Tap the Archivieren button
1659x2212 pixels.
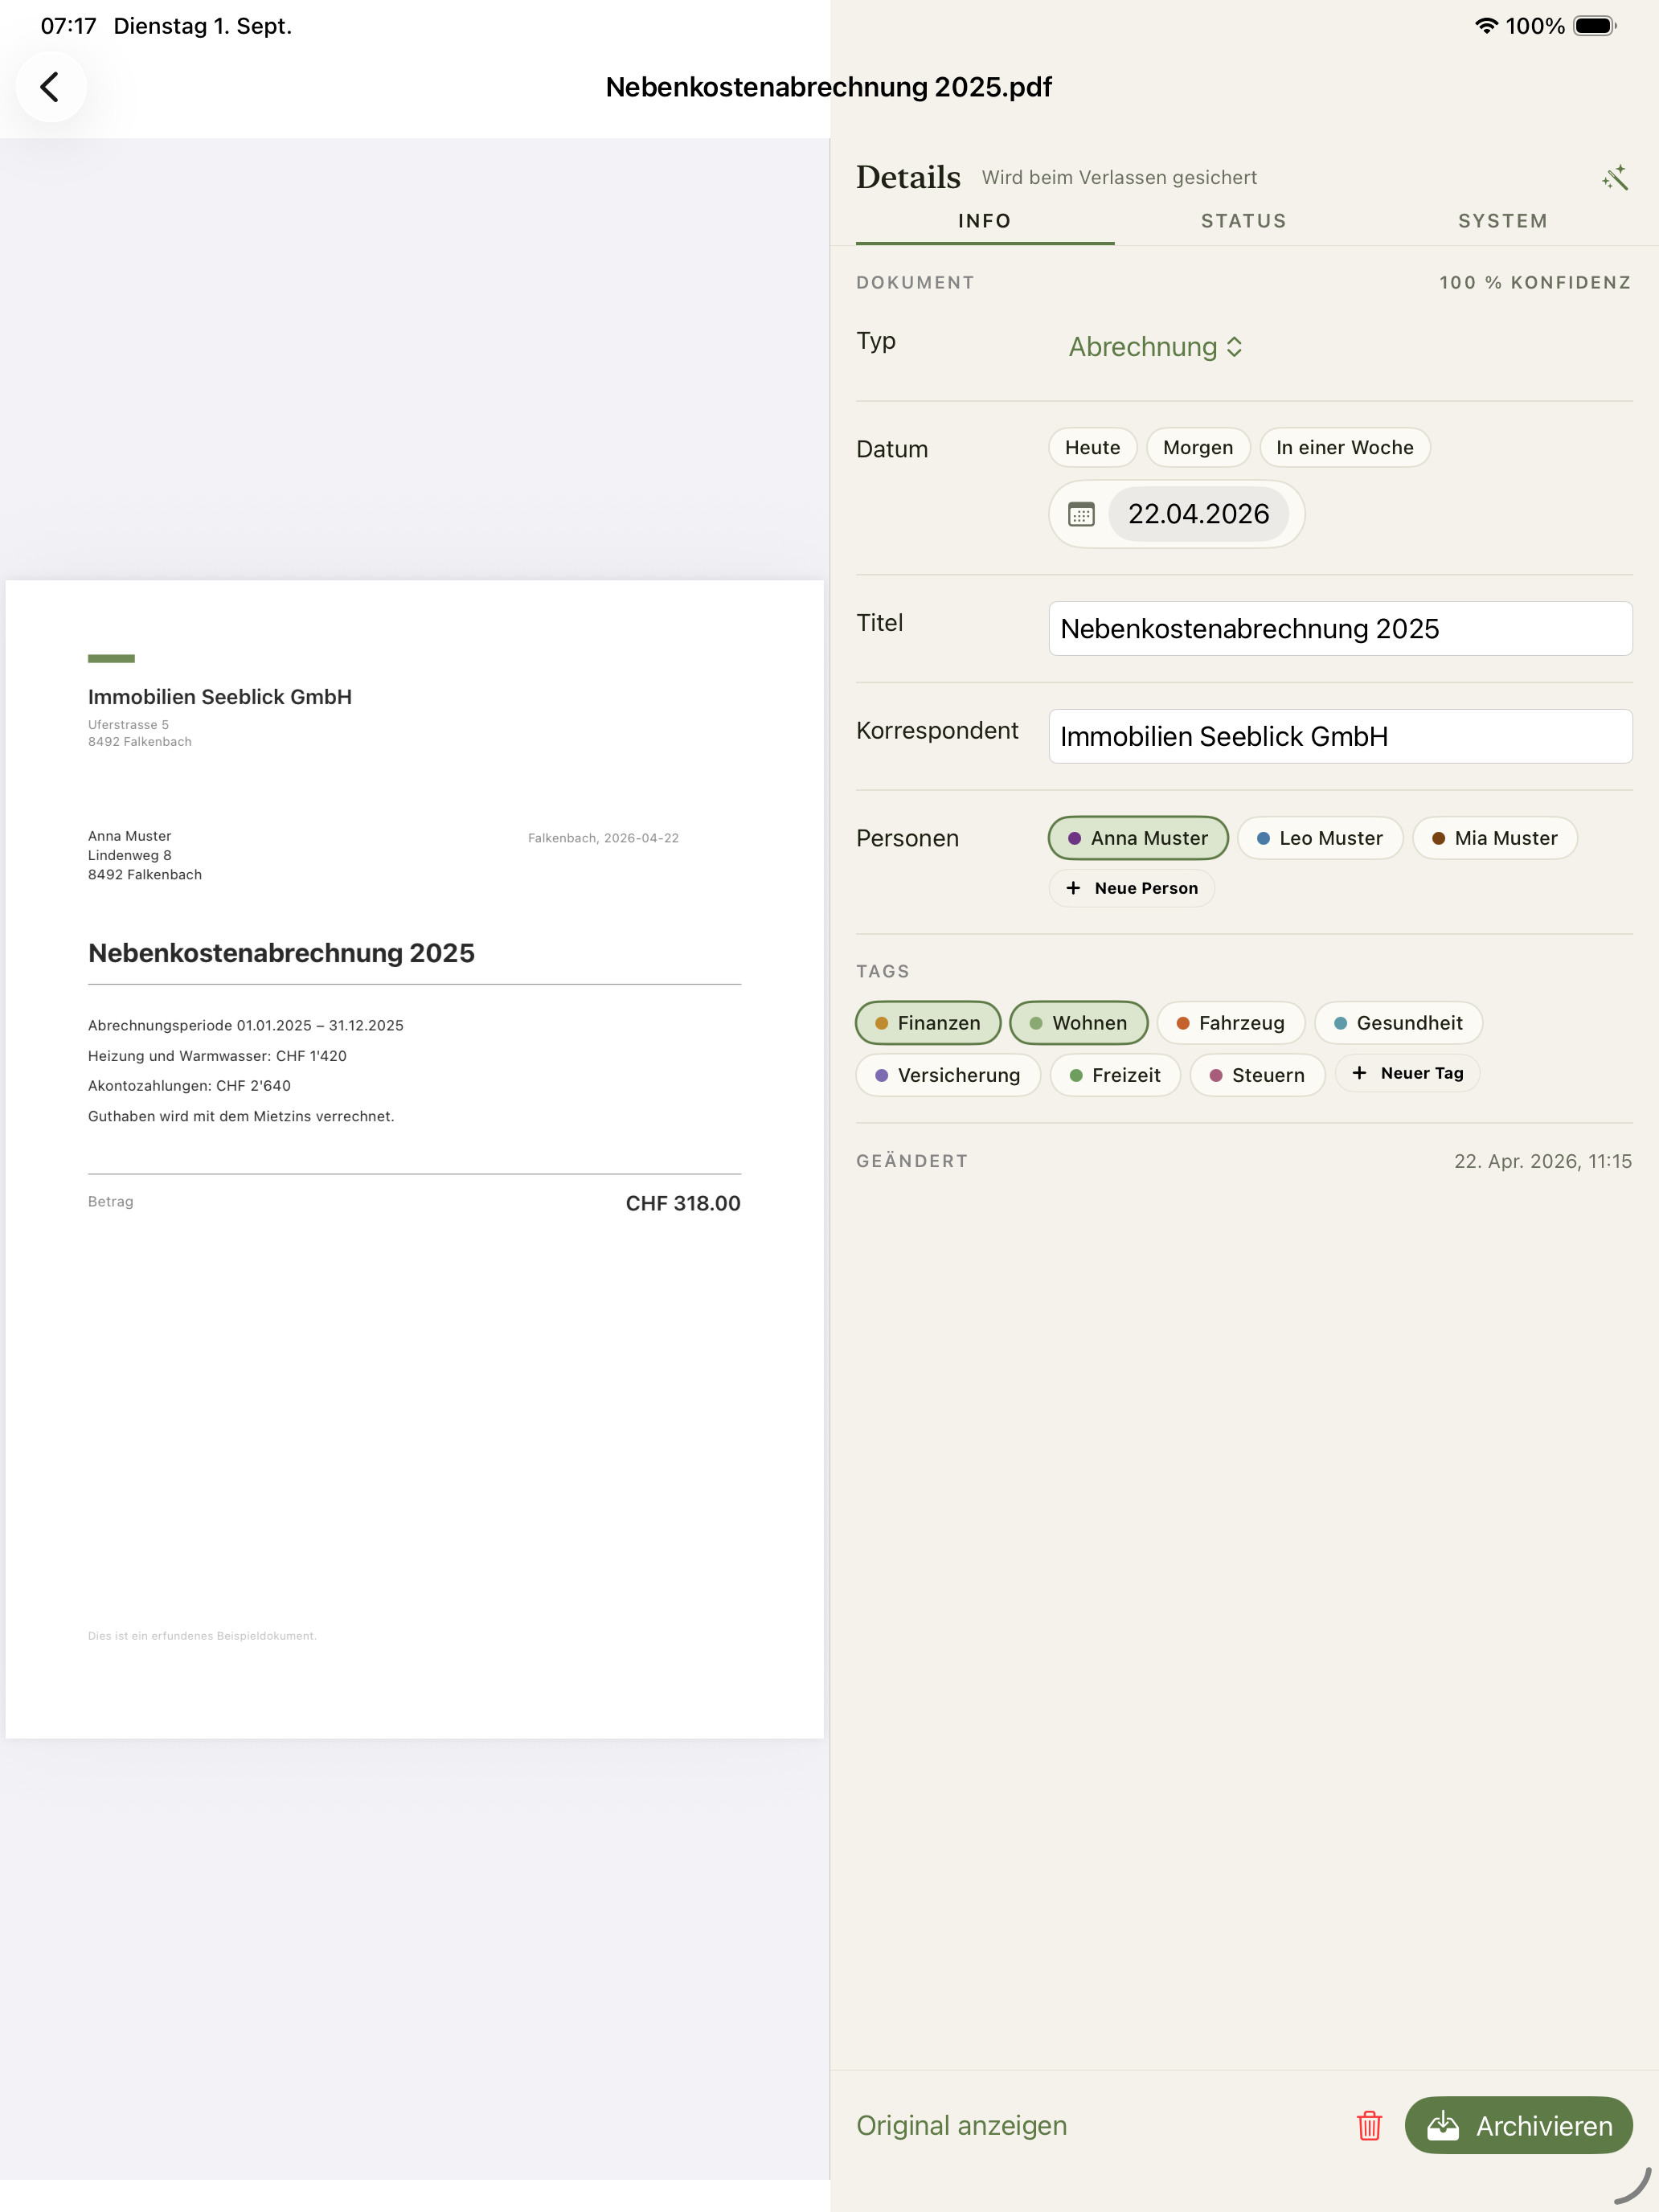pyautogui.click(x=1518, y=2125)
